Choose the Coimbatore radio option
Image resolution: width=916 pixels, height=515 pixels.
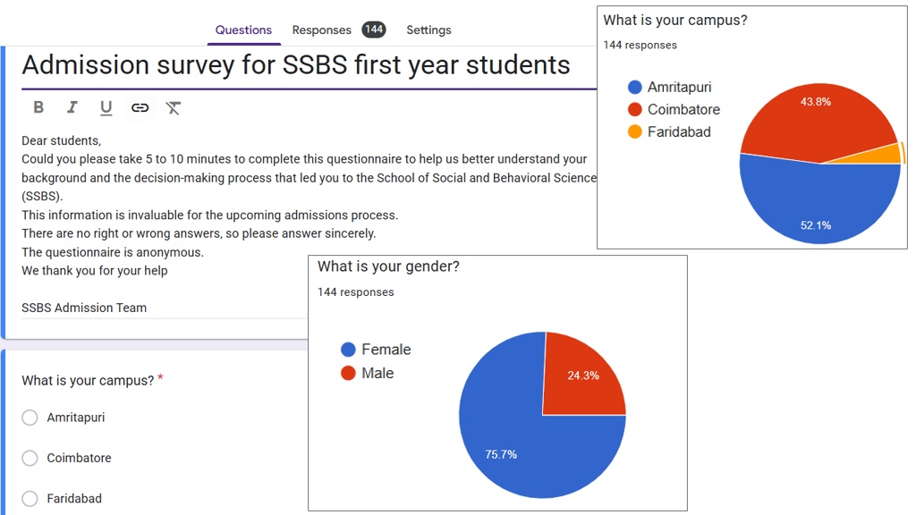point(30,458)
